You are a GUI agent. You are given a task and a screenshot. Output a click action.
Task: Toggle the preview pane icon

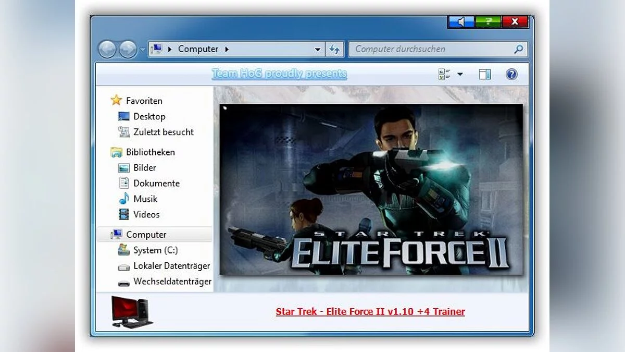484,74
